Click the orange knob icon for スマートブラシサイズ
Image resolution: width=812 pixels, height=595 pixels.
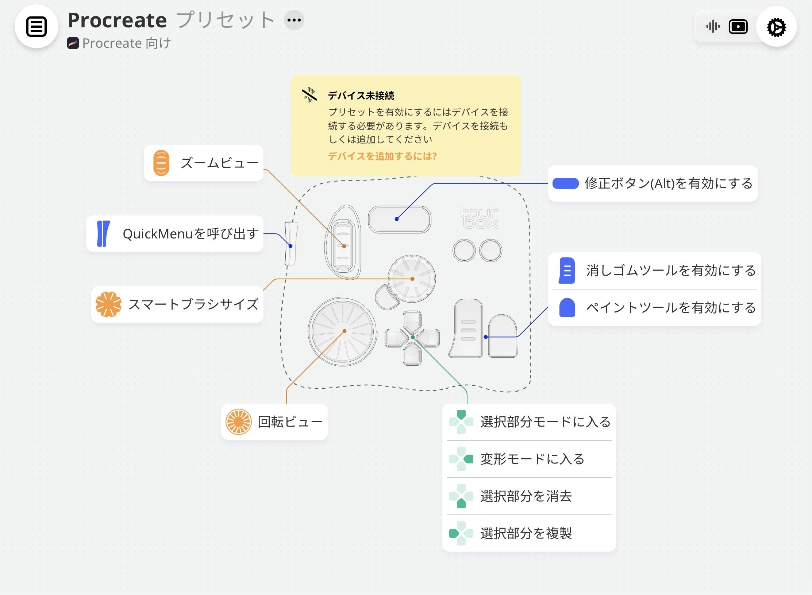pos(108,304)
